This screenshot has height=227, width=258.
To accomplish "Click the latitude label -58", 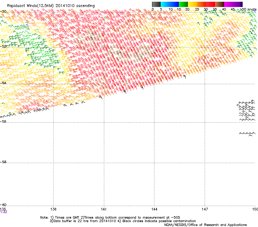I will click(3, 162).
